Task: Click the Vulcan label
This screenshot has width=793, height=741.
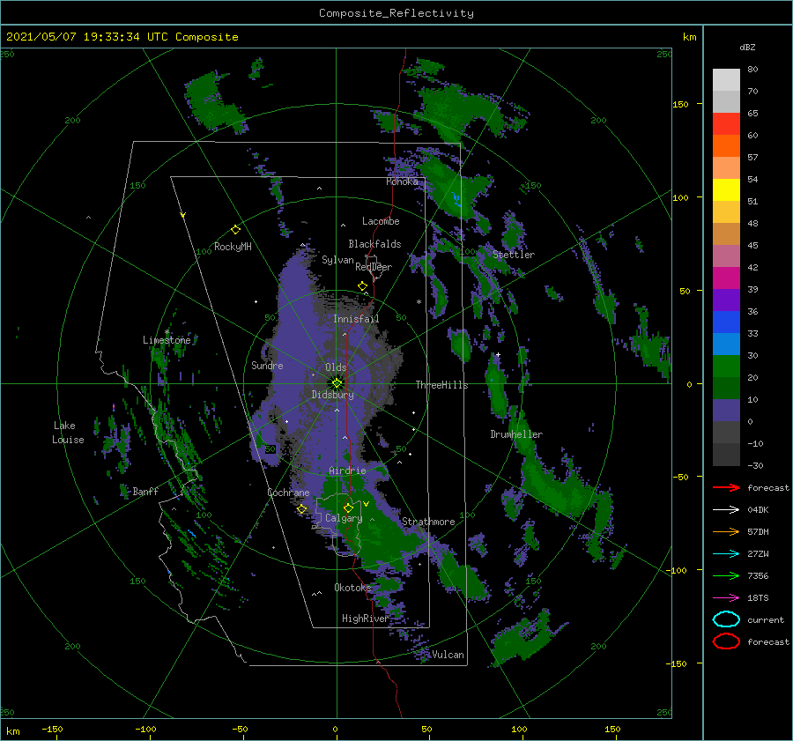Action: [448, 655]
